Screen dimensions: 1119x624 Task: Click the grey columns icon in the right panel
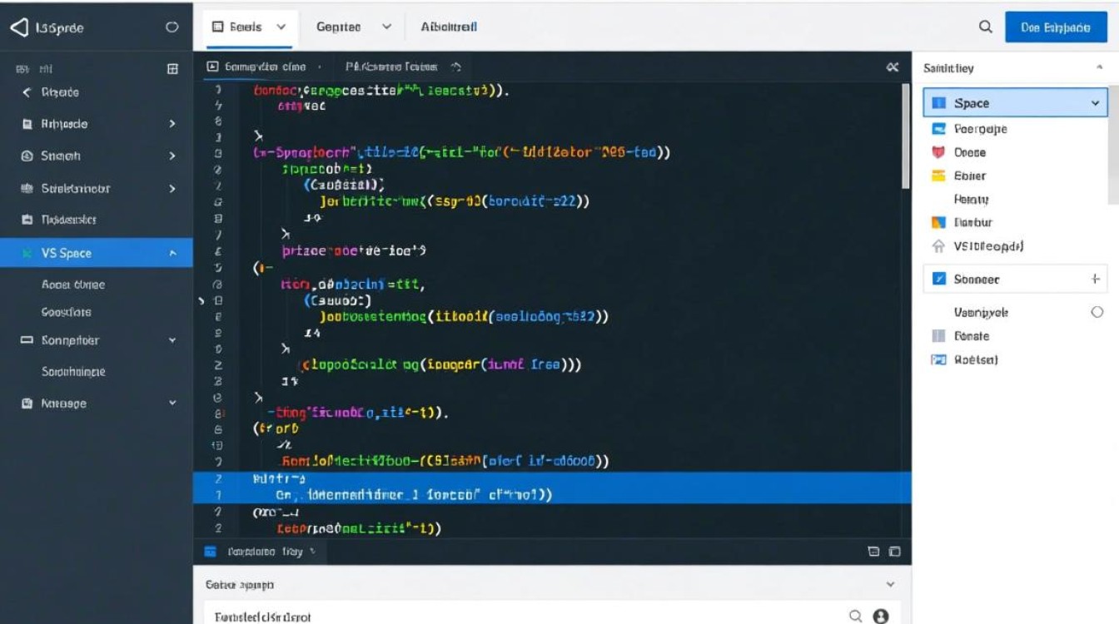tap(938, 336)
